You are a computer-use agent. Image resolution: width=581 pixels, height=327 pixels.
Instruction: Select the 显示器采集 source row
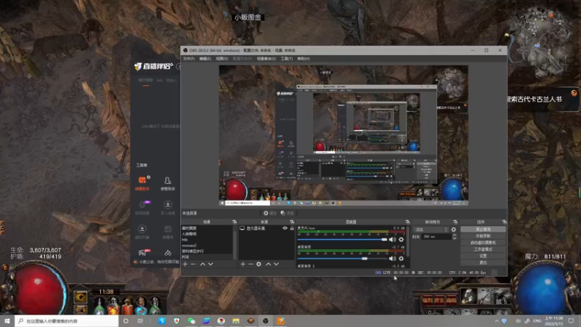[266, 228]
